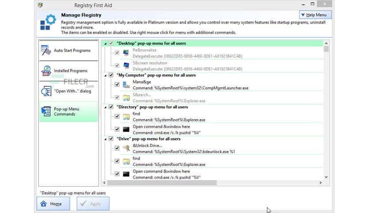
Task: Select the Pe&rsonalize DelegateExecute entry text
Action: pos(187,53)
